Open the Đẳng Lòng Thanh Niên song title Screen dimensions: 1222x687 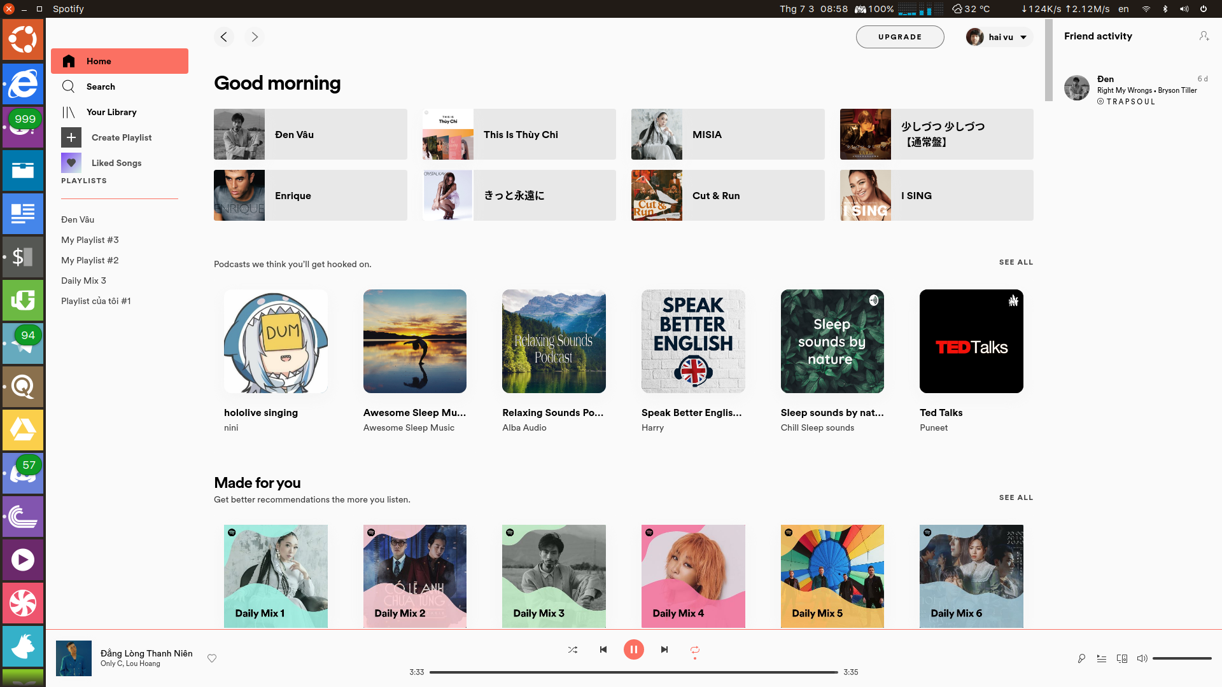click(146, 653)
